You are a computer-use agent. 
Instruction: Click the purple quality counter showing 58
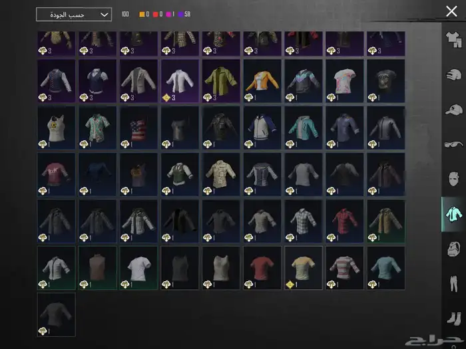[x=182, y=14]
